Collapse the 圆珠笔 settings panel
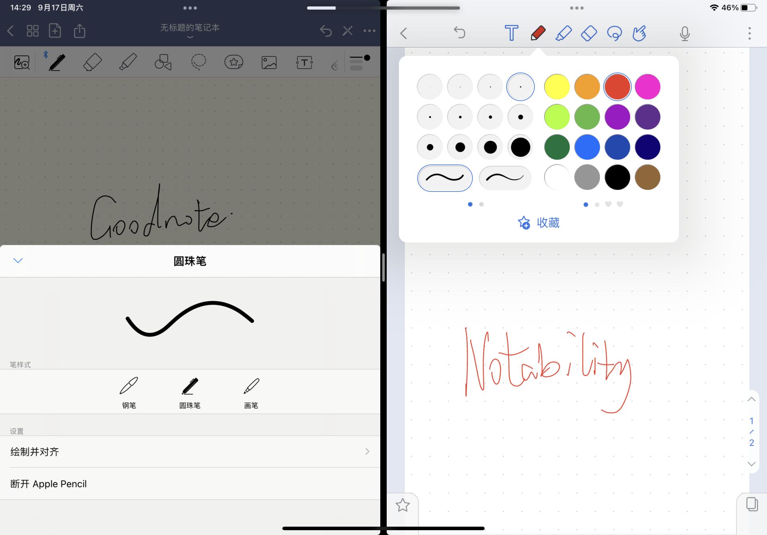767x535 pixels. coord(18,261)
